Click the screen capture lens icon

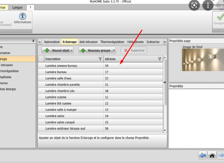[194, 6]
